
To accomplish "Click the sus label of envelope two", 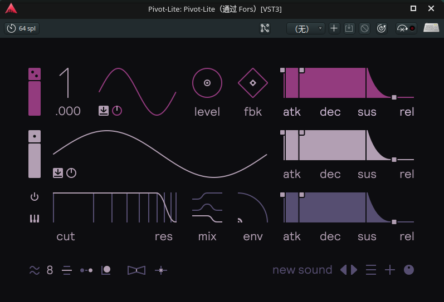I will pyautogui.click(x=367, y=174).
